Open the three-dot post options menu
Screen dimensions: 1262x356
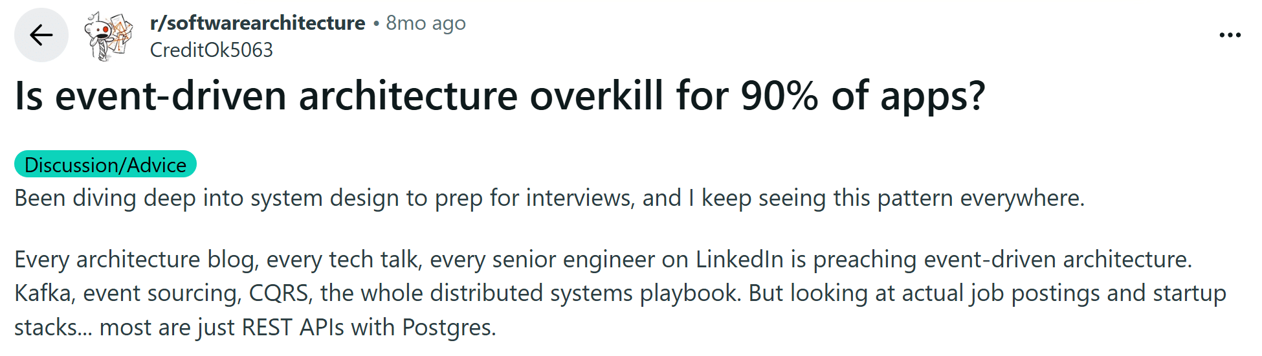pyautogui.click(x=1230, y=35)
